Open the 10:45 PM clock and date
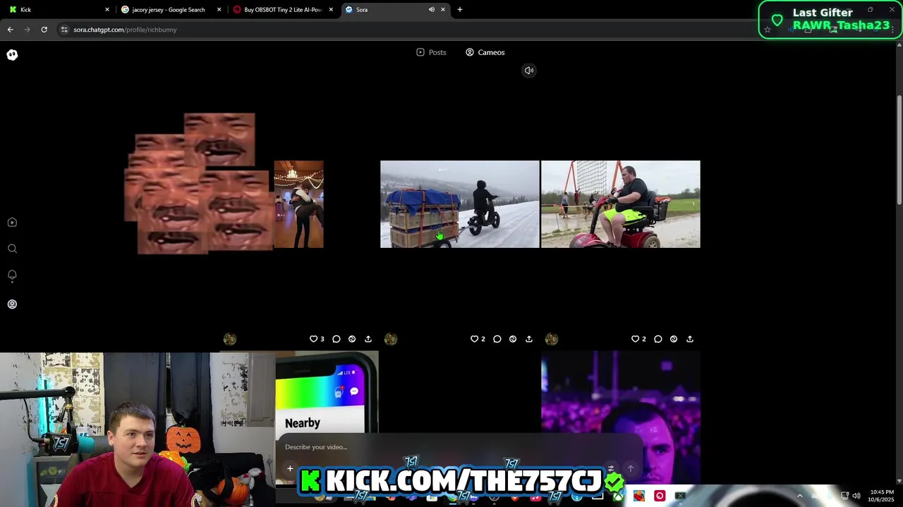This screenshot has height=507, width=903. [x=882, y=496]
